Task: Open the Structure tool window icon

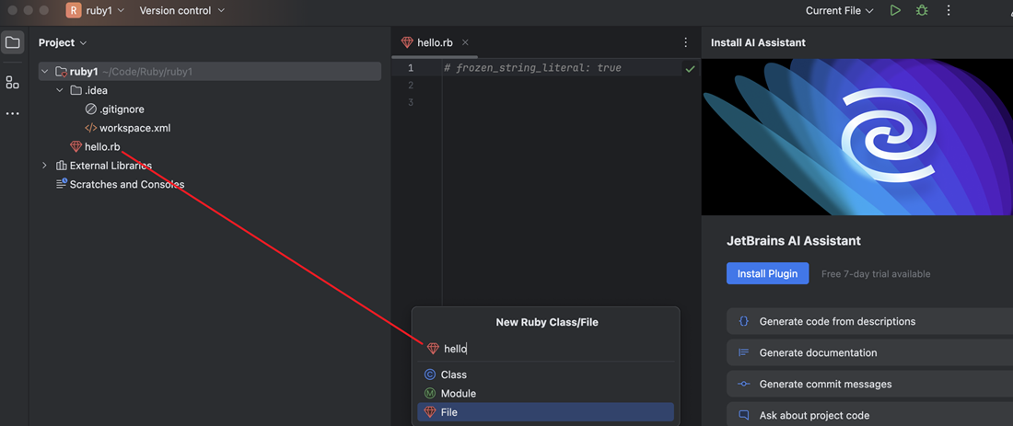Action: click(x=12, y=82)
